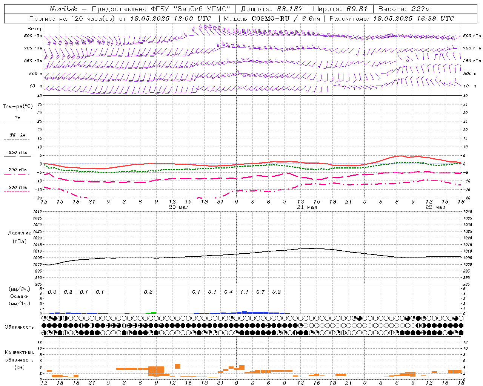Click the 0.3 precipitation amount value
This screenshot has height=386, width=483.
[x=277, y=292]
